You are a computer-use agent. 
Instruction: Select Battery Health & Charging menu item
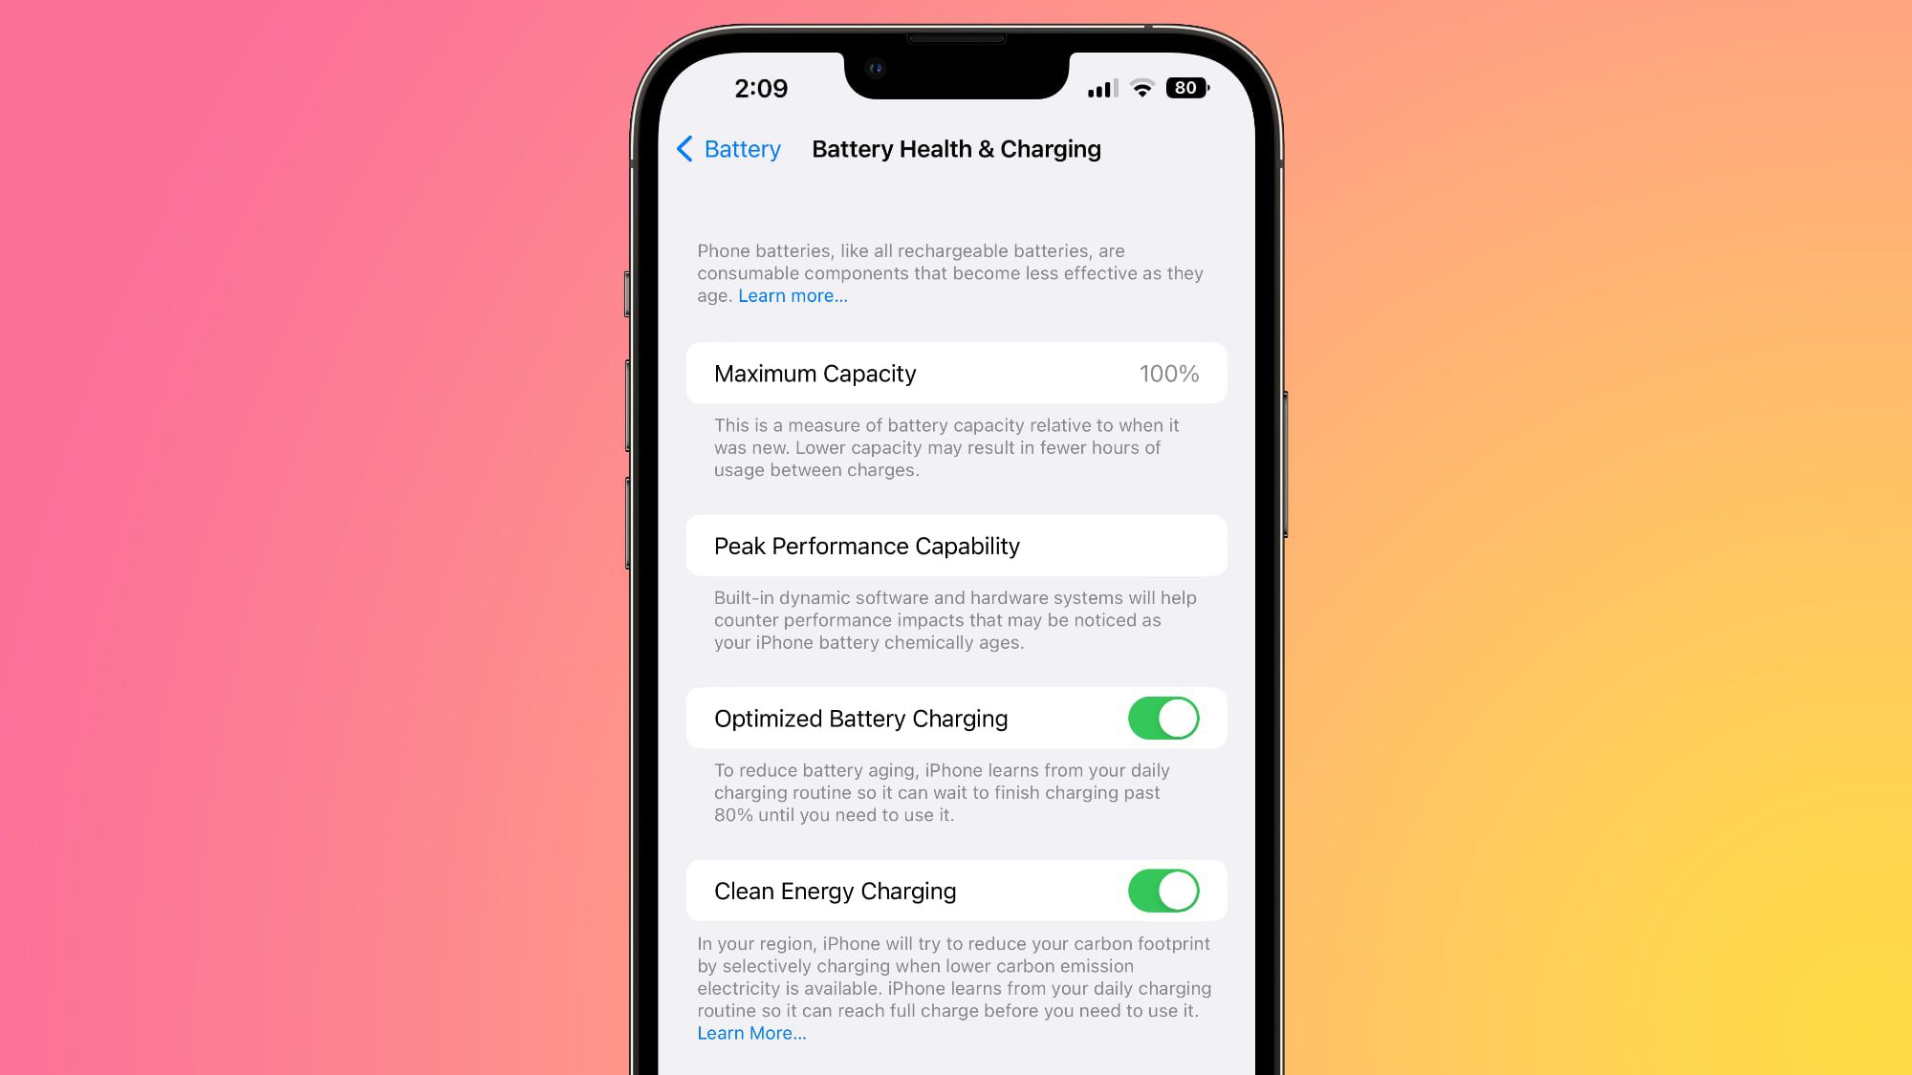[956, 148]
